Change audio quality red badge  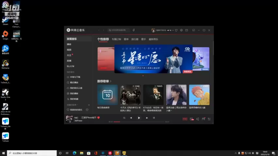185,119
